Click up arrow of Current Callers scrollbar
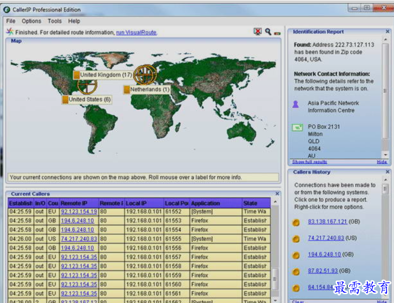Viewport: 394px width, 303px height. [x=275, y=202]
